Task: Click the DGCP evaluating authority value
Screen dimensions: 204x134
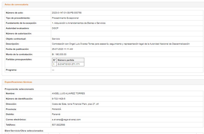Action: point(55,28)
